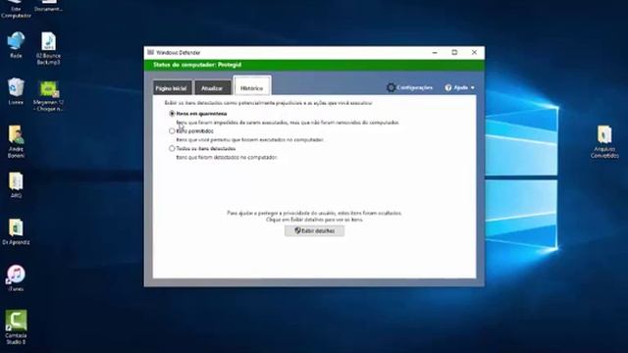Select Itens em quarentena radio button
628x353 pixels.
point(172,114)
